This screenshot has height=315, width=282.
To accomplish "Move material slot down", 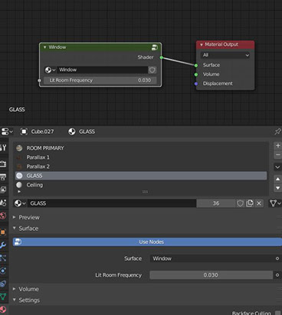I will tap(277, 188).
